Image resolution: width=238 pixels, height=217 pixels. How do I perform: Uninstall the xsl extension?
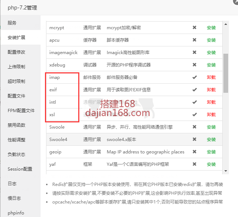tap(211, 115)
